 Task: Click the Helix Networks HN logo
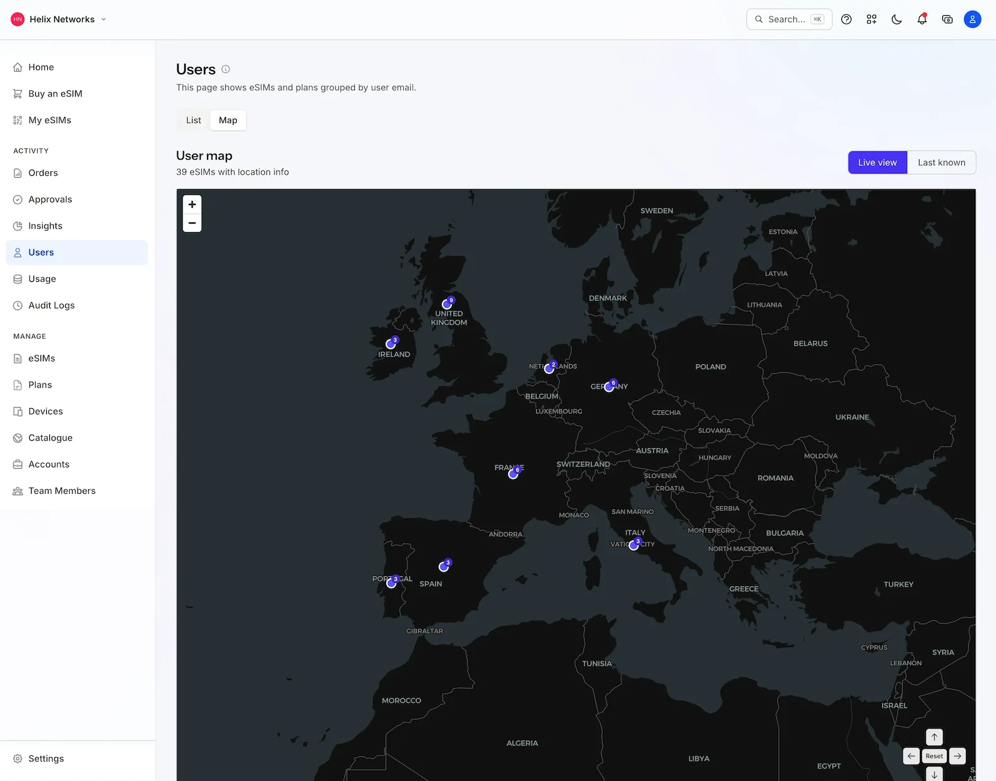click(18, 20)
